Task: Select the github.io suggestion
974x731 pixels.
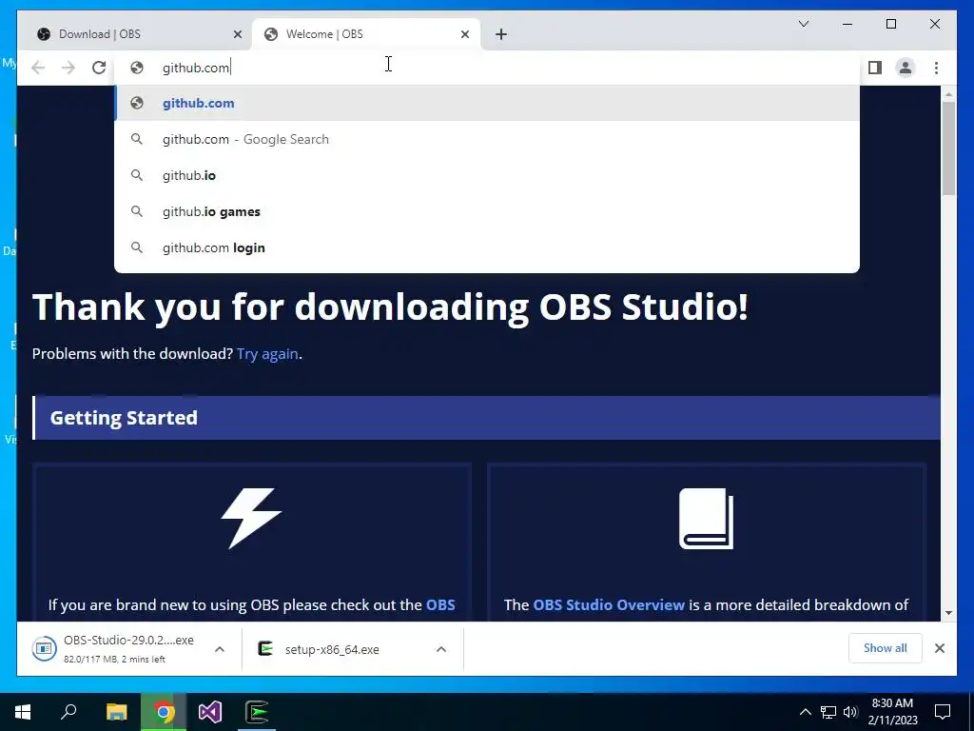Action: (x=487, y=175)
